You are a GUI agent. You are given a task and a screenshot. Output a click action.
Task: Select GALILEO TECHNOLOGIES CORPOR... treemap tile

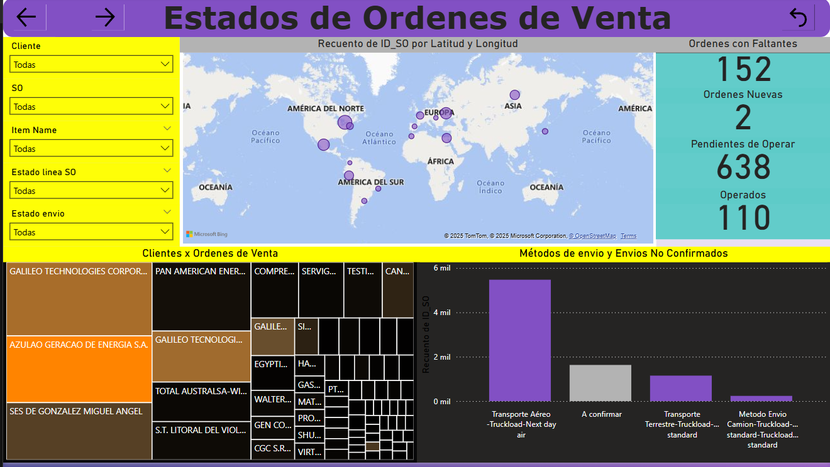pos(79,299)
